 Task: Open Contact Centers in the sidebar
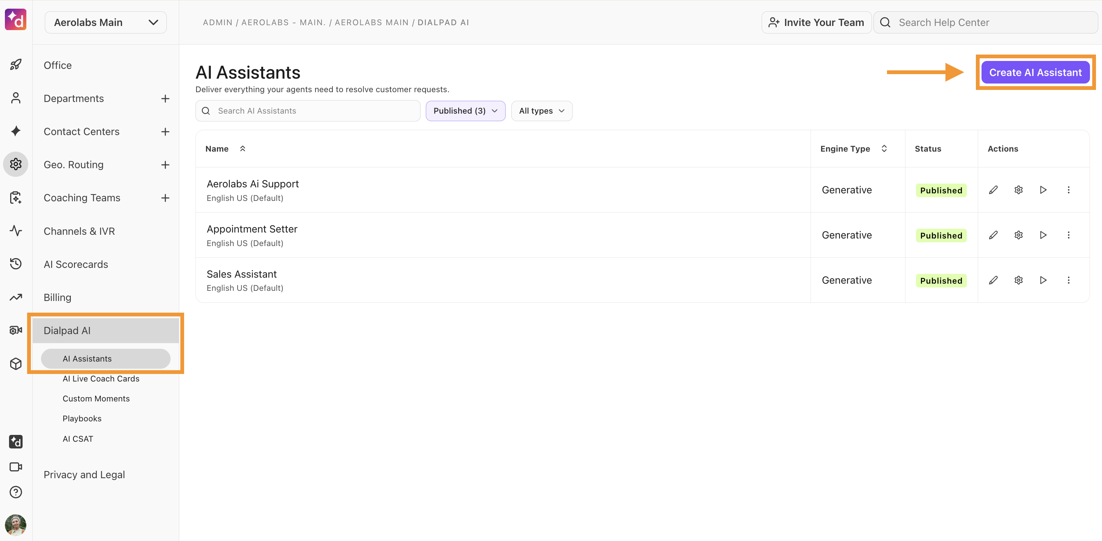tap(81, 132)
